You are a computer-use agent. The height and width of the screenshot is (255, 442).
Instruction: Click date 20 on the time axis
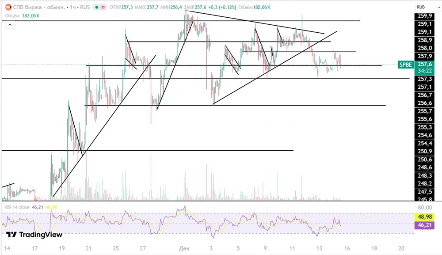pyautogui.click(x=401, y=248)
